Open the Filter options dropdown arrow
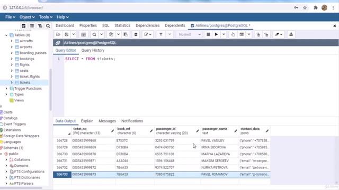 169,34
